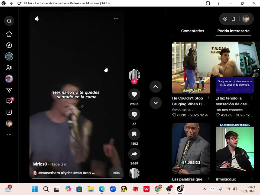Image resolution: width=260 pixels, height=195 pixels.
Task: Open the famousque5 author link
Action: [x=182, y=110]
